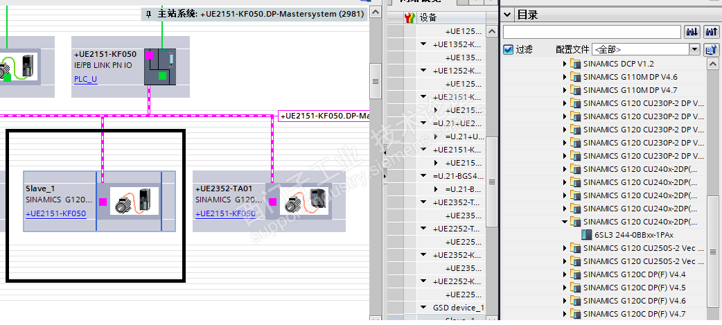Click the network view scrollbar up arrow
Viewport: 722px width, 325px height.
(376, 12)
